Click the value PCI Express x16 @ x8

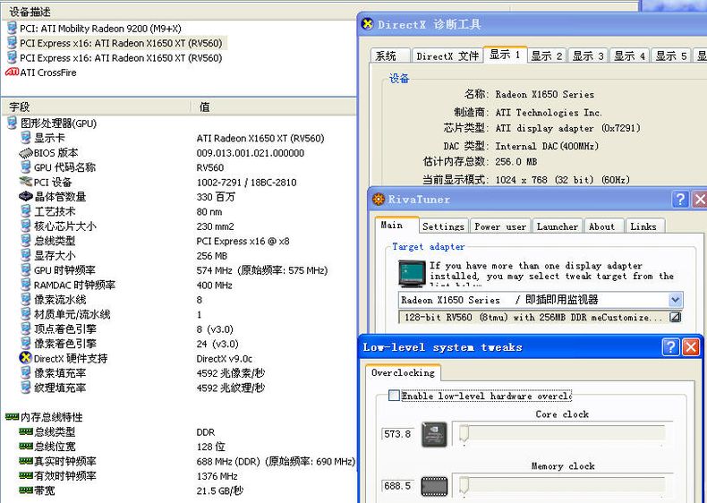tap(243, 241)
